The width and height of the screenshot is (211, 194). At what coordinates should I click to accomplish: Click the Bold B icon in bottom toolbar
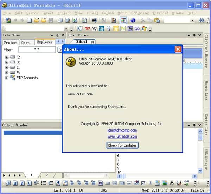tap(15, 183)
